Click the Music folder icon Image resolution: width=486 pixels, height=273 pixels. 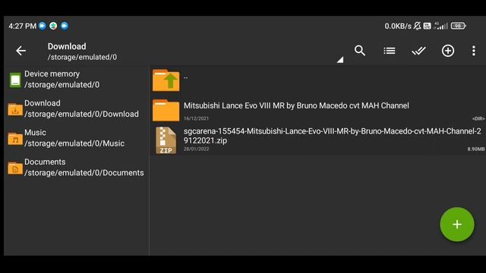click(15, 138)
